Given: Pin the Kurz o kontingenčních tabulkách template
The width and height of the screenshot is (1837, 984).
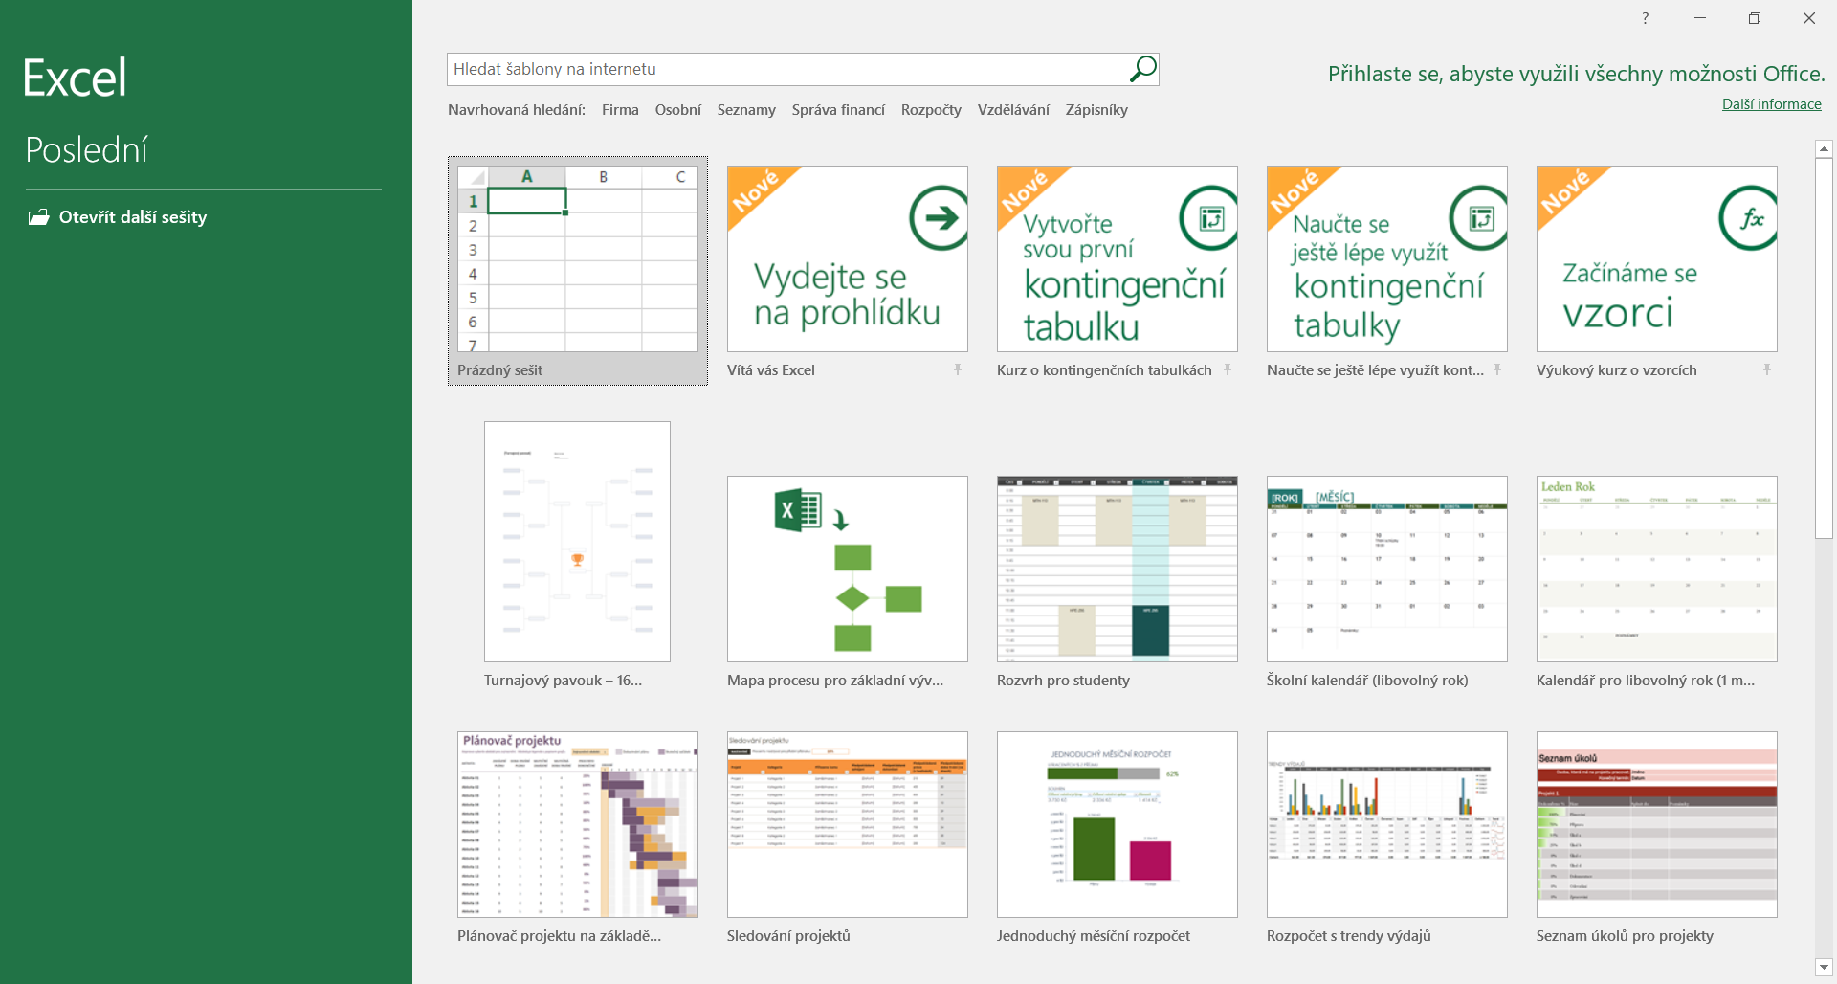Looking at the screenshot, I should pyautogui.click(x=1227, y=369).
